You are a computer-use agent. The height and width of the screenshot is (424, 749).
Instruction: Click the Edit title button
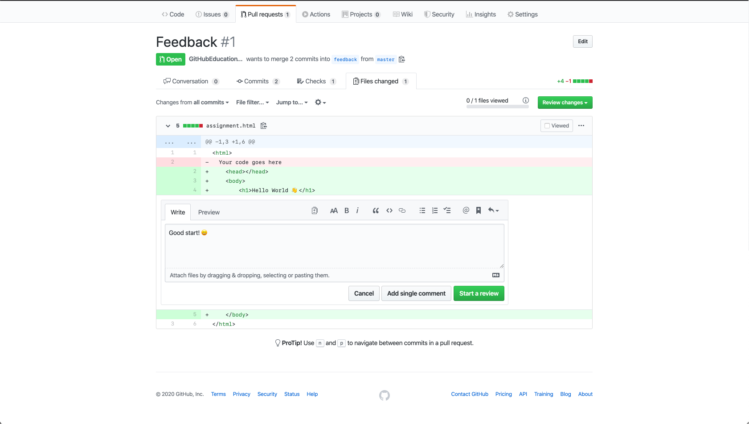coord(583,41)
